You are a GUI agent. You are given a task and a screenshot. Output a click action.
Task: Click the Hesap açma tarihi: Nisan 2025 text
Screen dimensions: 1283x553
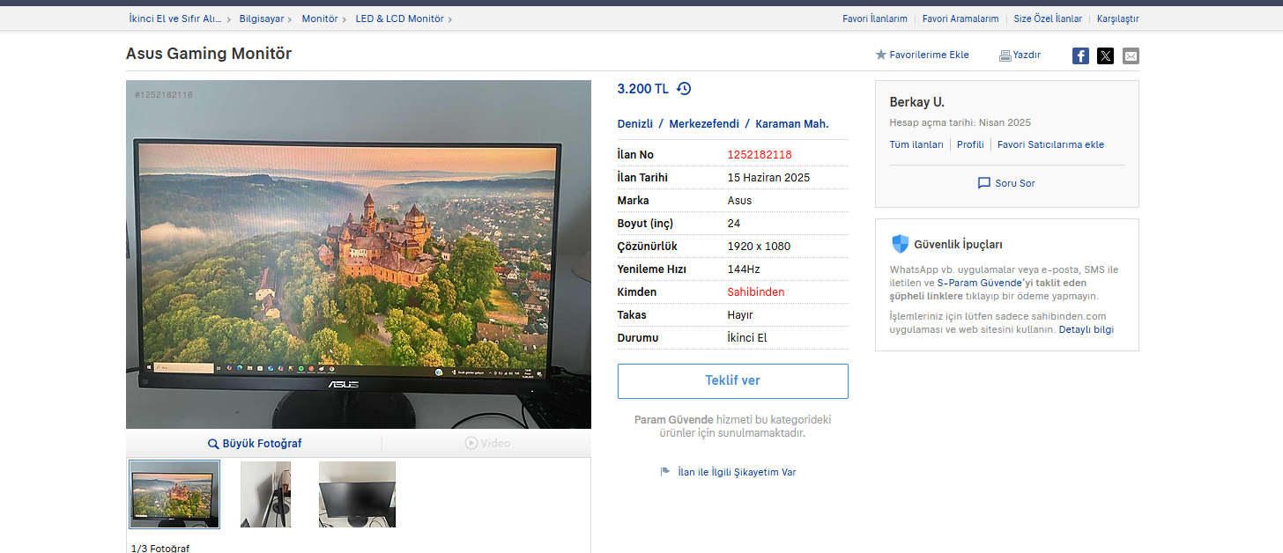[960, 122]
